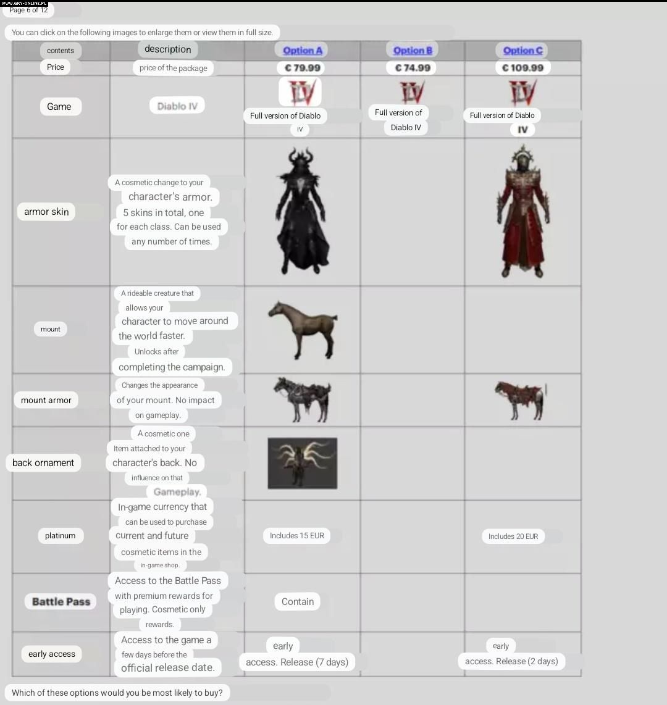Click 'access. Release (7 days)' text
Image resolution: width=667 pixels, height=705 pixels.
(297, 662)
